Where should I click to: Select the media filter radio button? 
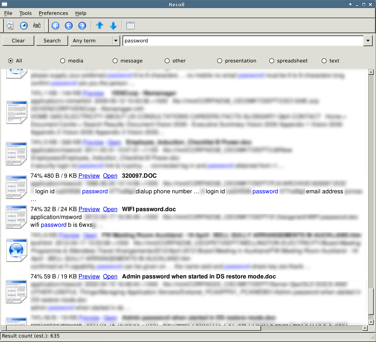pyautogui.click(x=62, y=61)
